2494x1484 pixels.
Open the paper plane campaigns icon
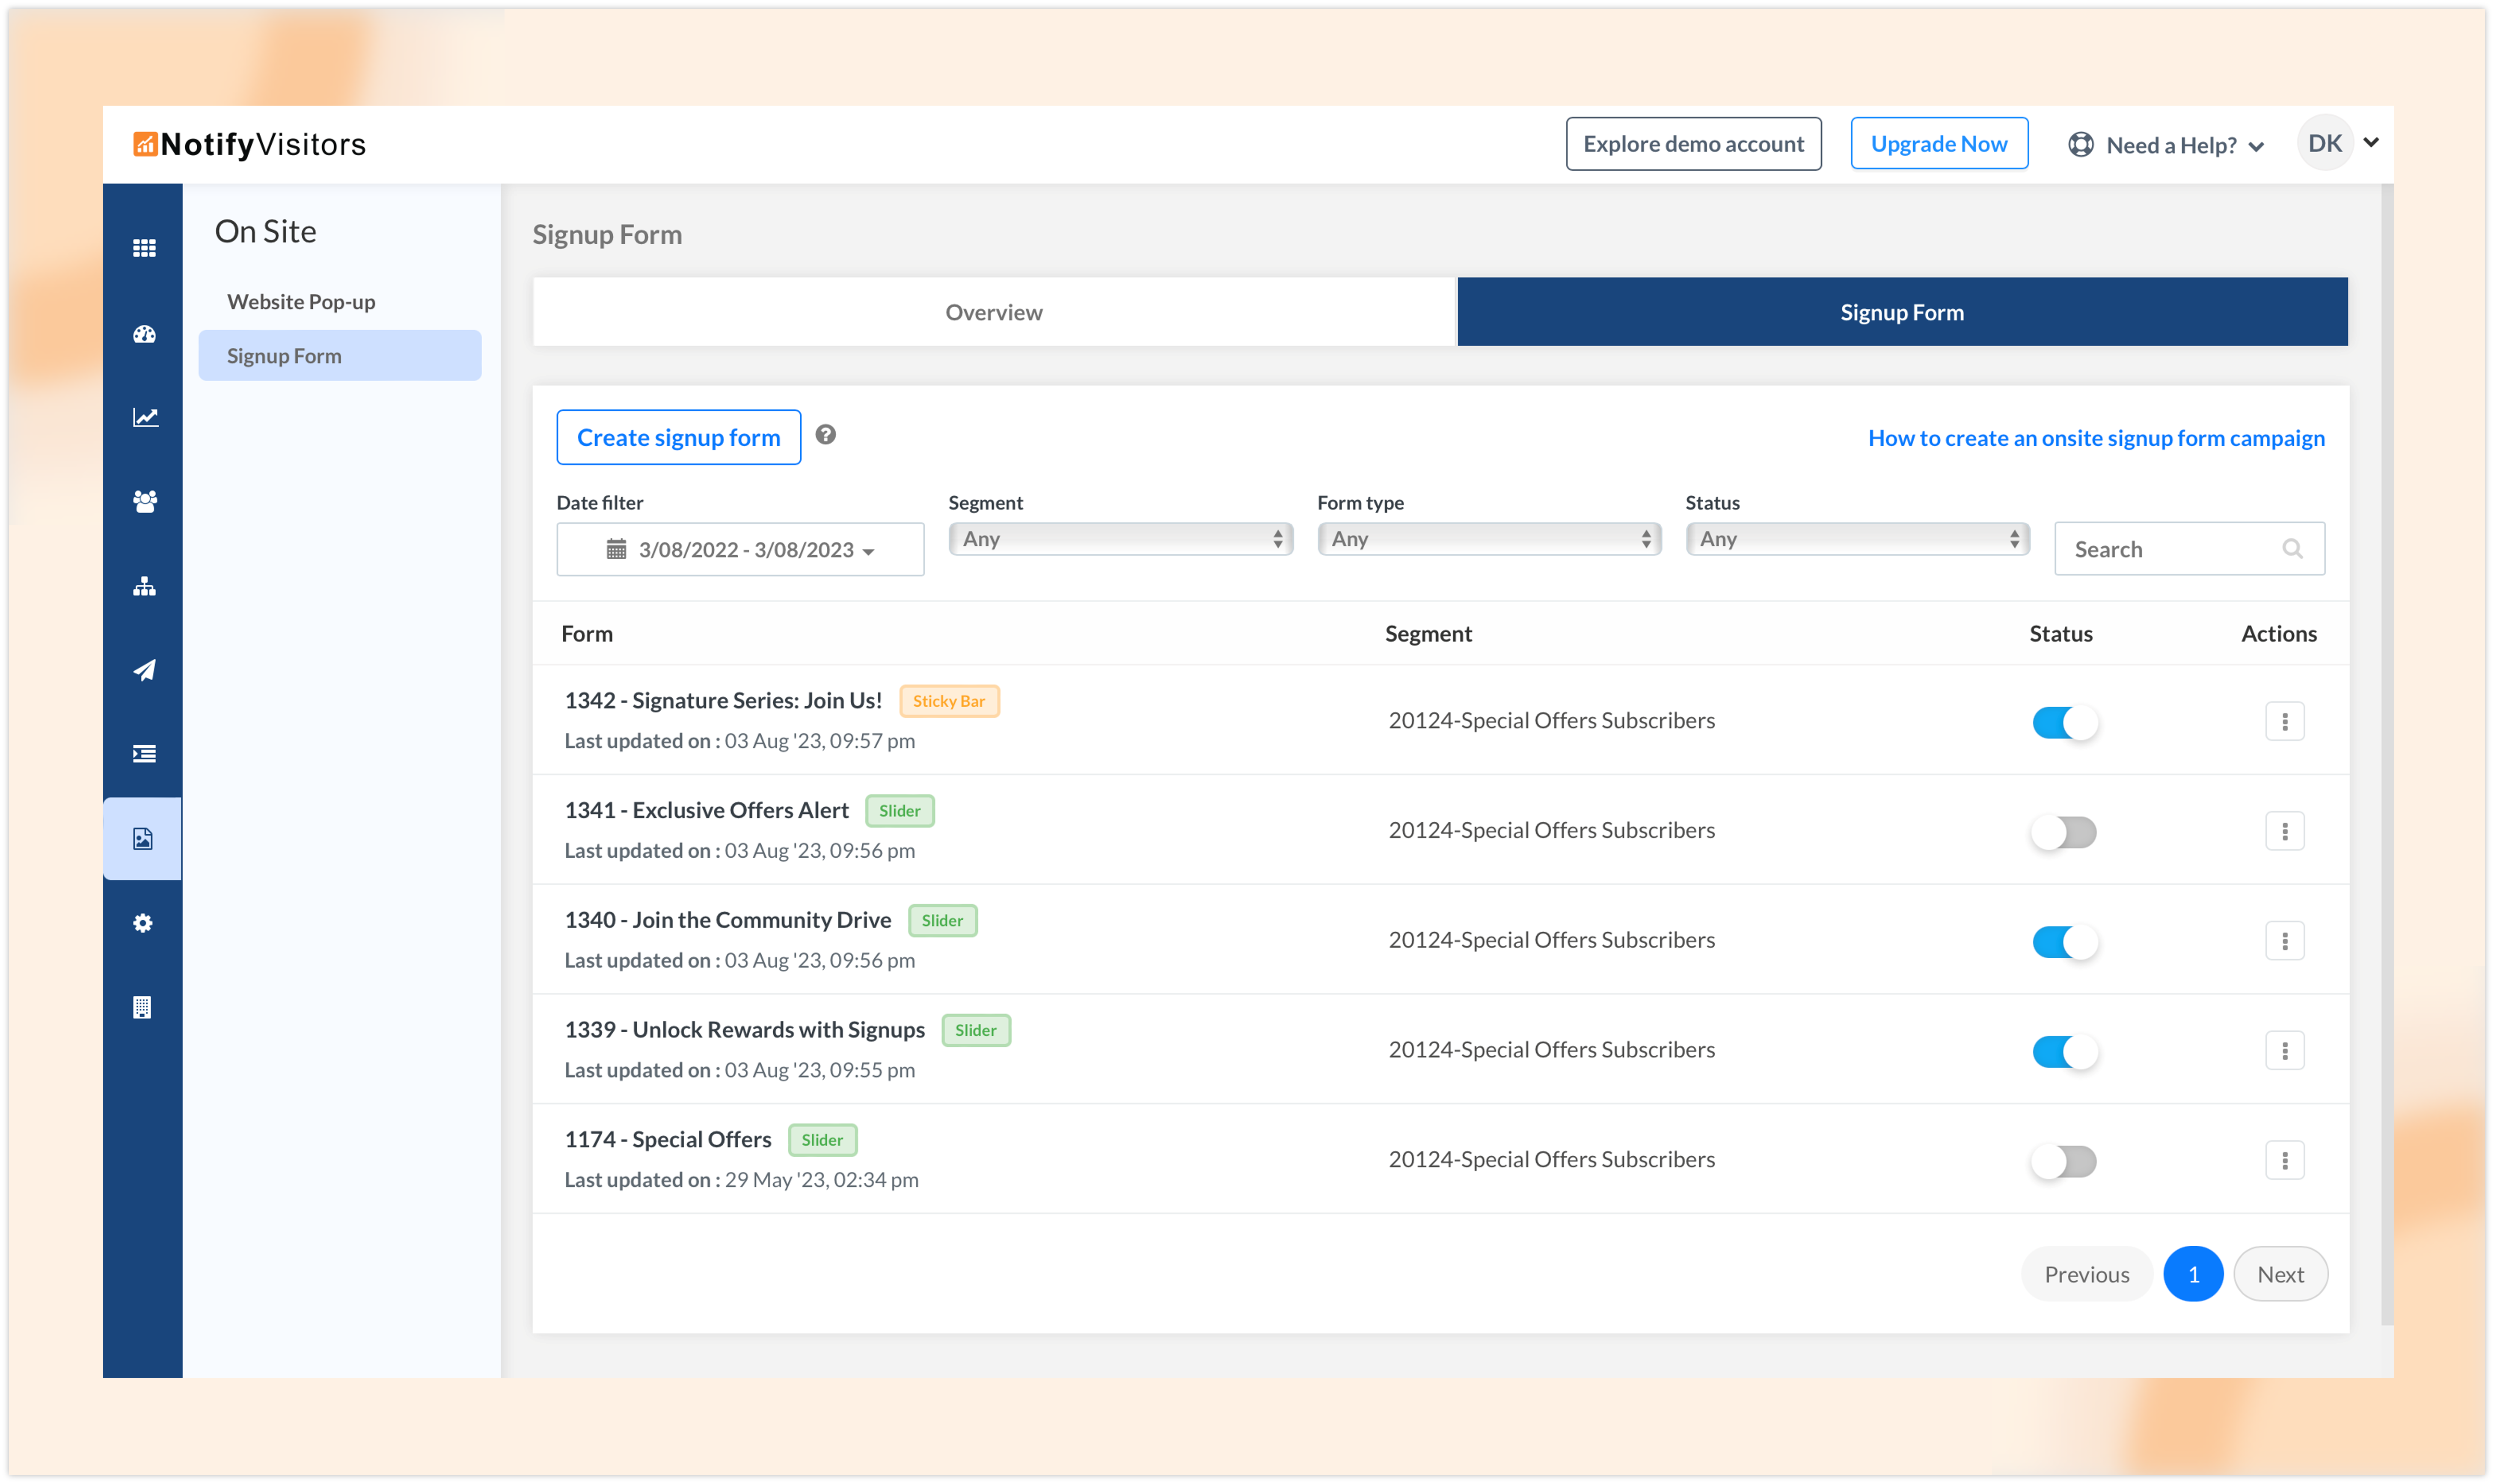pos(144,670)
